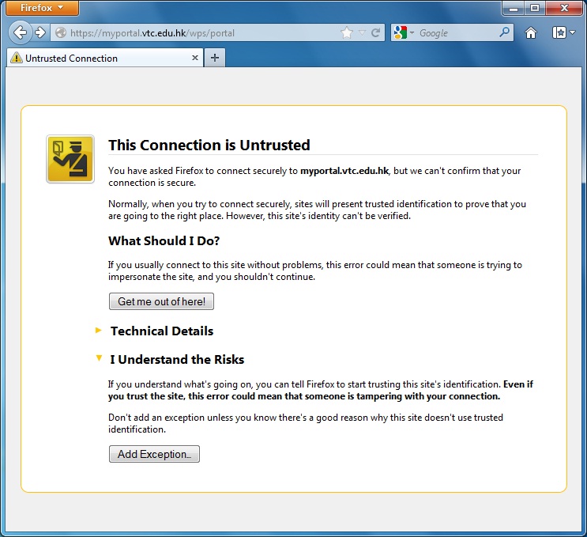Select the Untrusted Connection tab
Viewport: 587px width, 537px height.
(105, 58)
